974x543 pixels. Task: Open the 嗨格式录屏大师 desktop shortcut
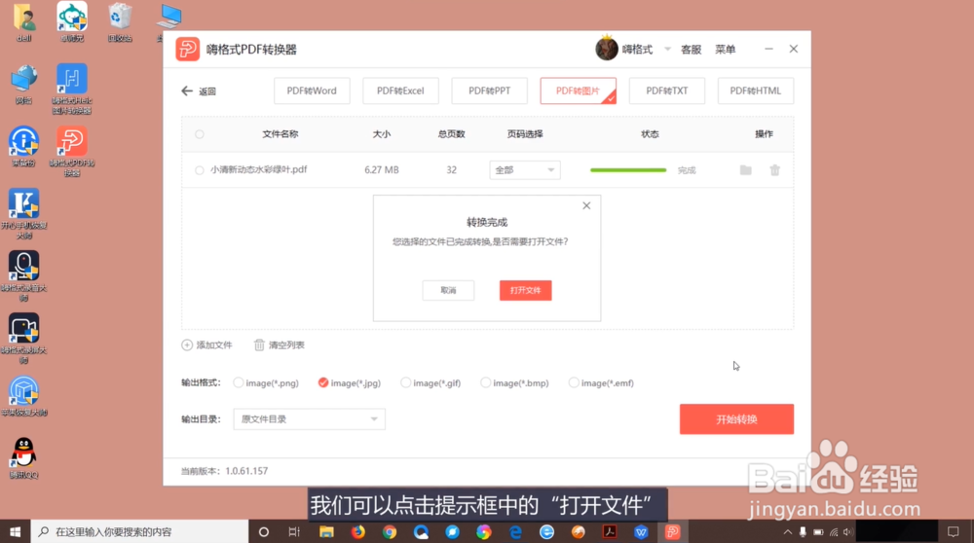tap(23, 339)
